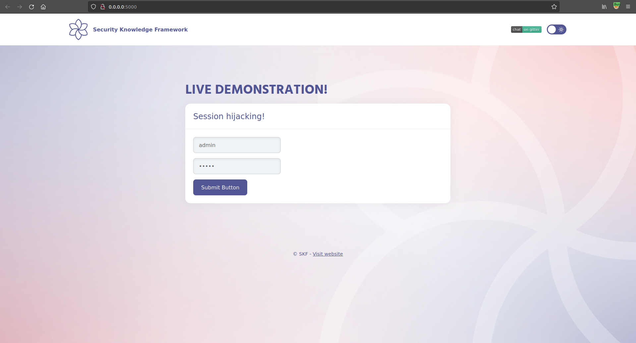Open the chat on gitter badge
Image resolution: width=636 pixels, height=343 pixels.
pos(526,29)
